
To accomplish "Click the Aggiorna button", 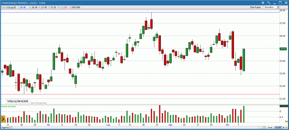I will 5,128.
